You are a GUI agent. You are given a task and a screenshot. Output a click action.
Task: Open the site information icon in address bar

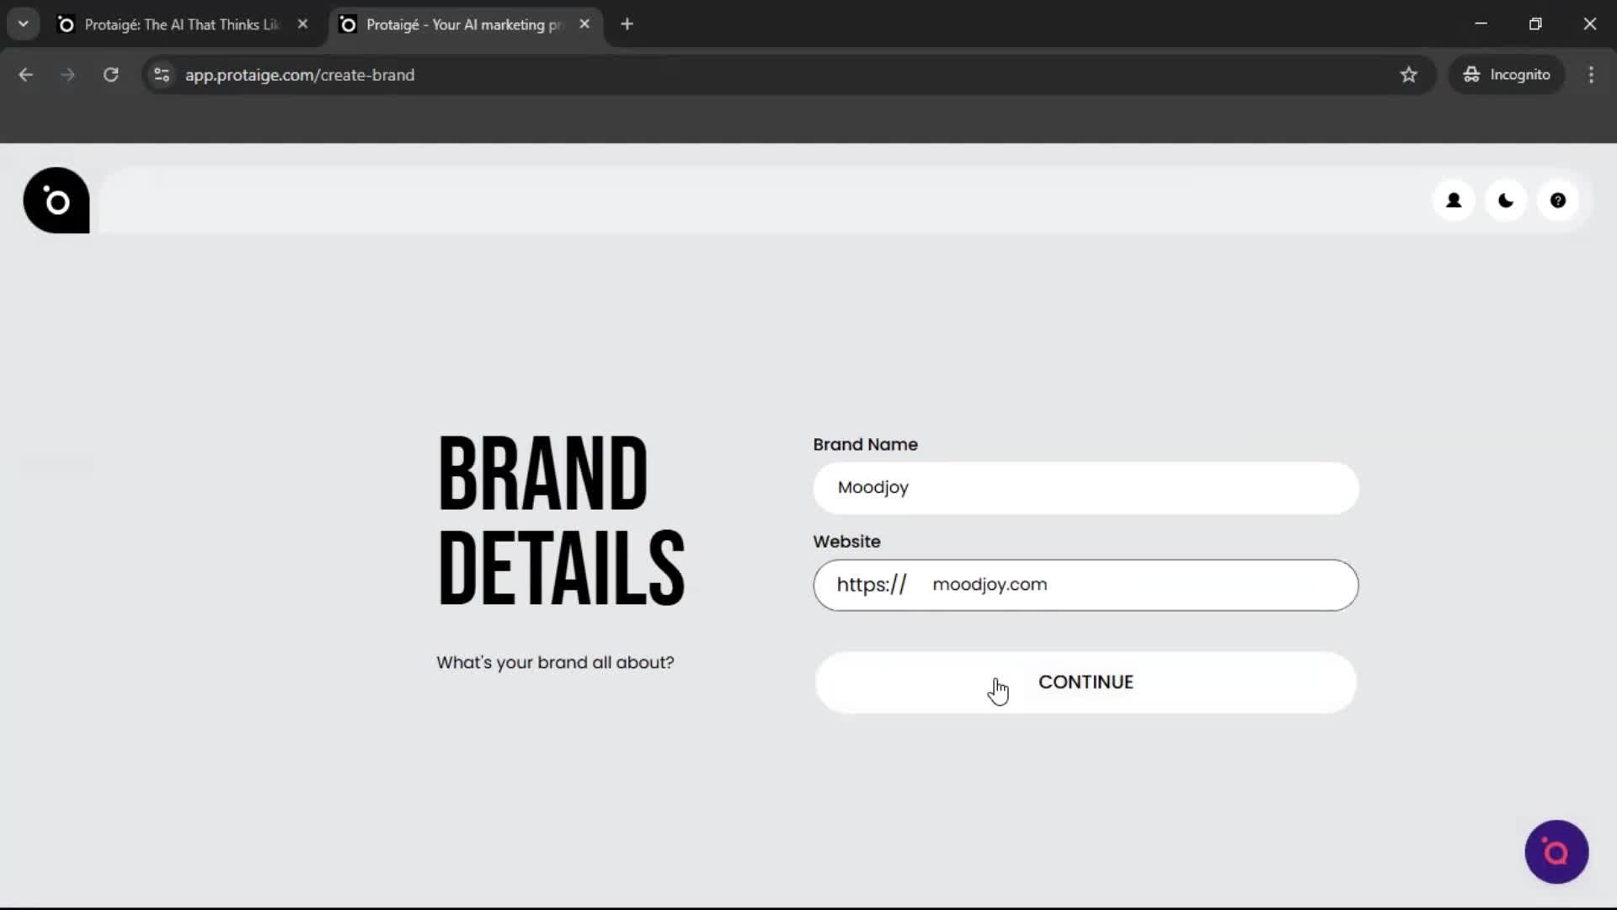tap(161, 74)
